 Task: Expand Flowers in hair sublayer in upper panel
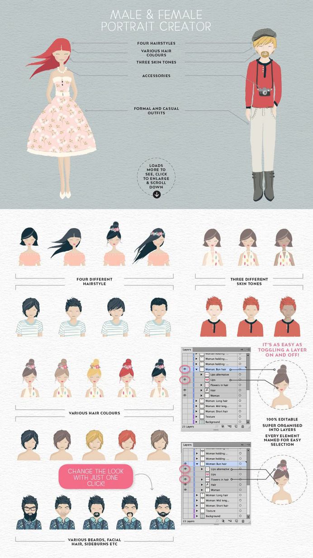click(x=201, y=385)
